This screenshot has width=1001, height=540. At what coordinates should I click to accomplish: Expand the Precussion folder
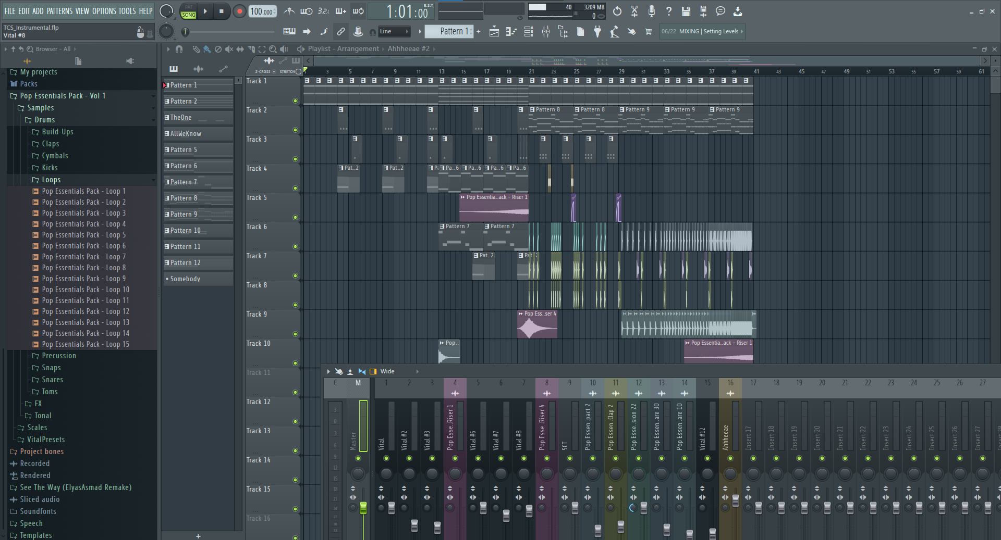[x=59, y=356]
